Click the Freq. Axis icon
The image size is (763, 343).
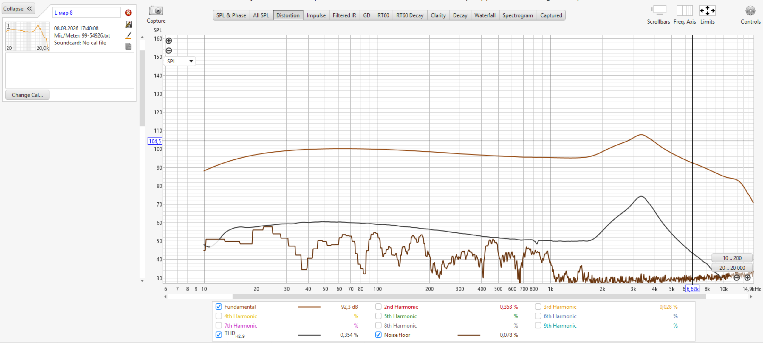click(x=684, y=11)
